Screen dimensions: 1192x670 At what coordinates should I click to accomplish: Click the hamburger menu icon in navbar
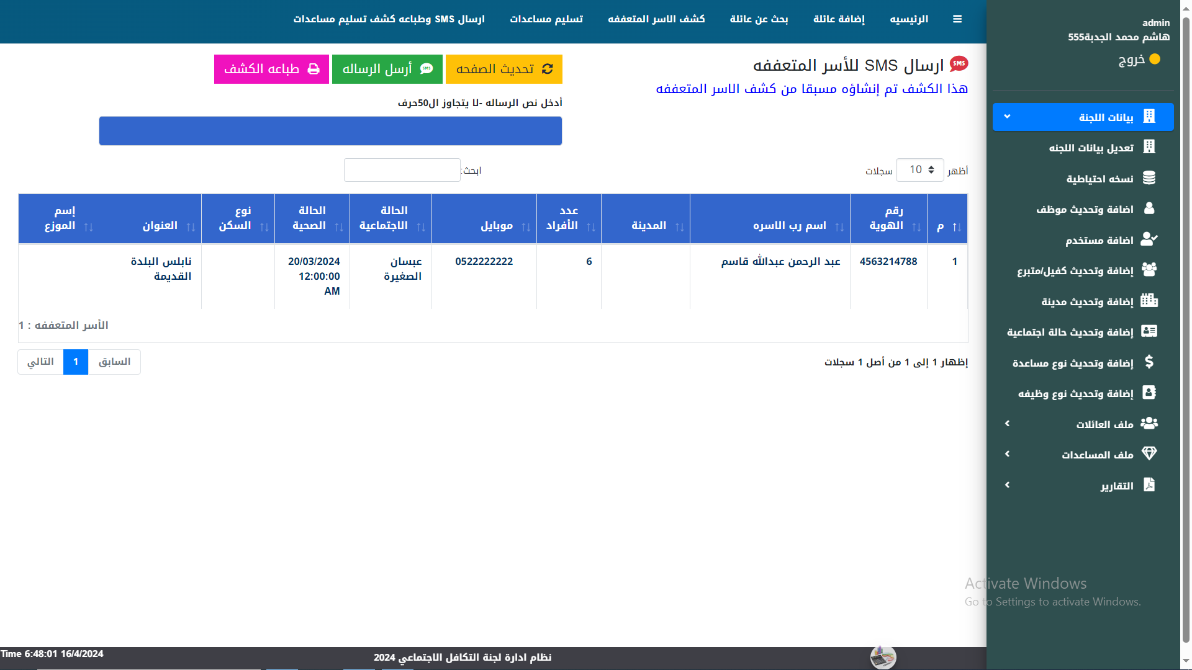[958, 19]
